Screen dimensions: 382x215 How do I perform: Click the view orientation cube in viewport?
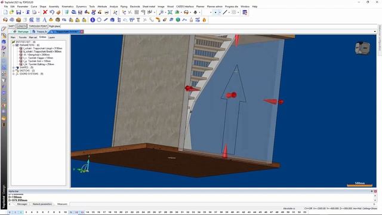(362, 48)
